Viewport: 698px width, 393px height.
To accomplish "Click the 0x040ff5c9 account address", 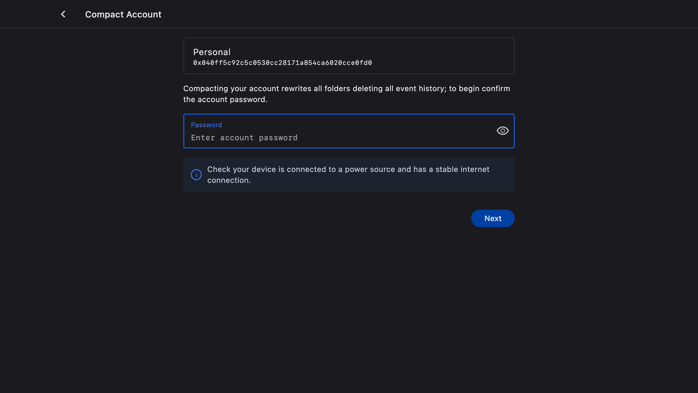I will 282,63.
